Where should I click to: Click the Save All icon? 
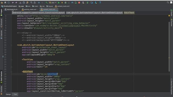click(5, 2)
